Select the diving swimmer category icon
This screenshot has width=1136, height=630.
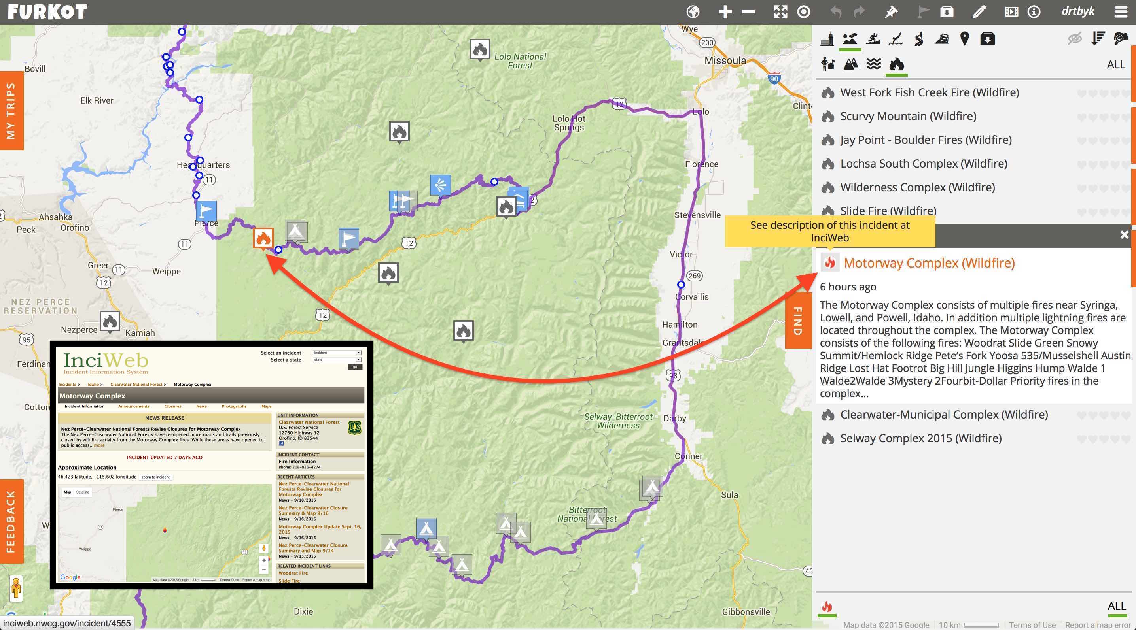(x=896, y=39)
